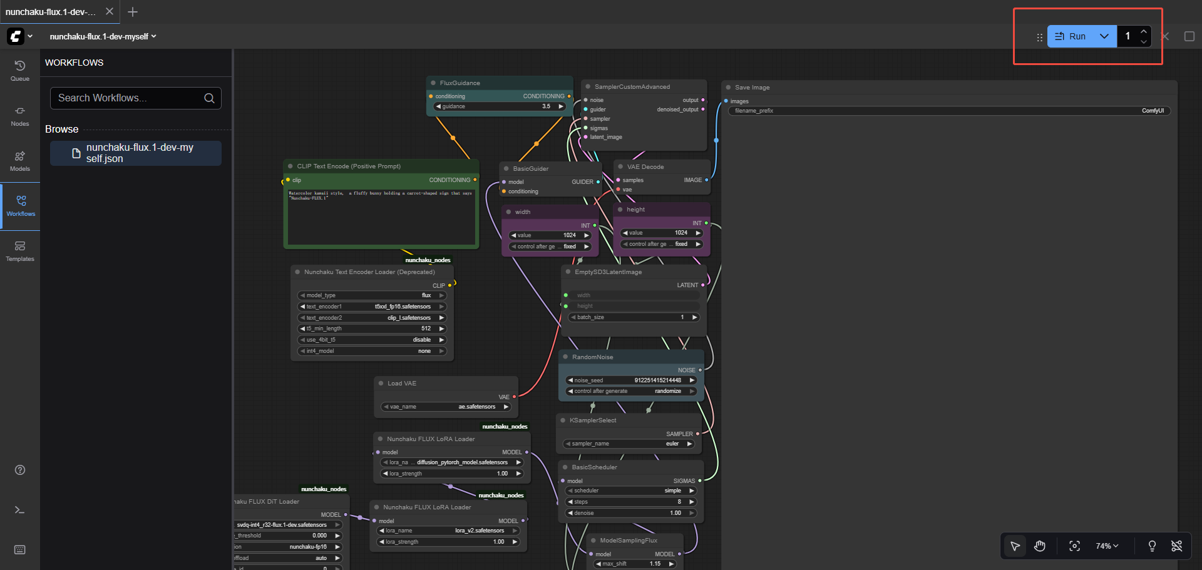The image size is (1202, 570).
Task: Click the fit view icon
Action: (1074, 546)
